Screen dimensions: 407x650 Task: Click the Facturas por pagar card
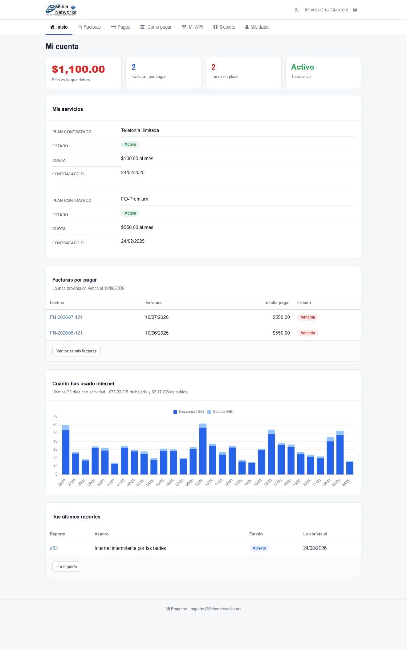pyautogui.click(x=163, y=73)
